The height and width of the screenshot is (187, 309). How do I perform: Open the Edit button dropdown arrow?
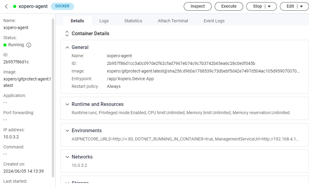click(301, 6)
